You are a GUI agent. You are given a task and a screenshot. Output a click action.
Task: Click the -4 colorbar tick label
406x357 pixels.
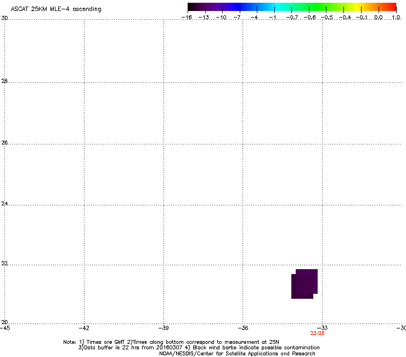254,18
